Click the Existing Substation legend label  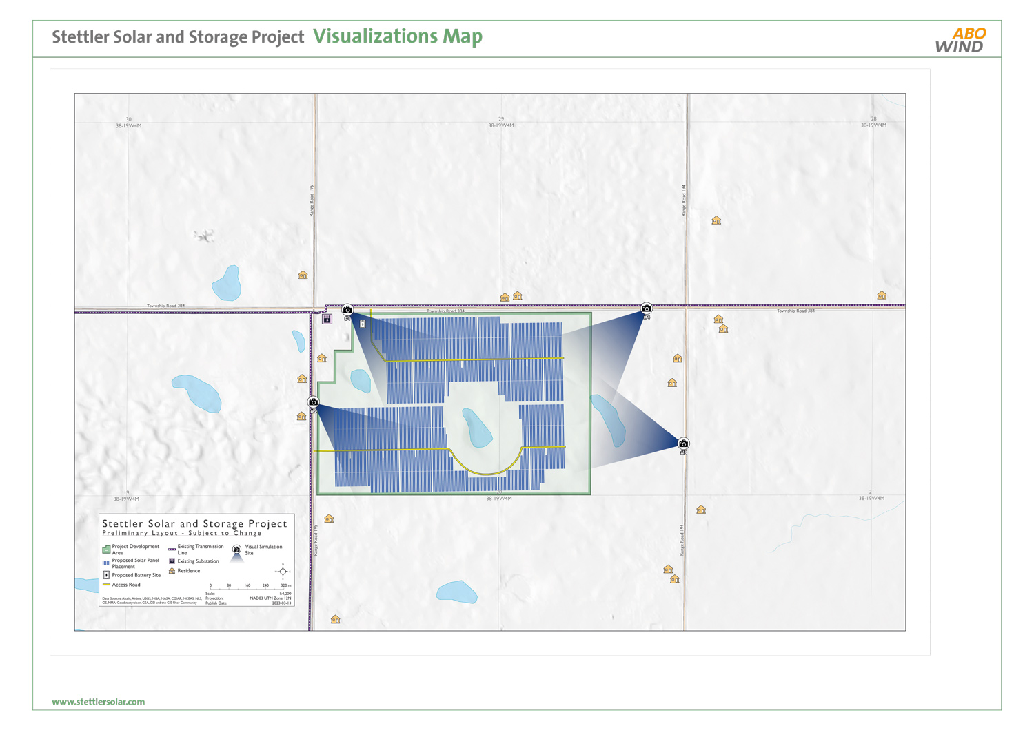point(199,561)
